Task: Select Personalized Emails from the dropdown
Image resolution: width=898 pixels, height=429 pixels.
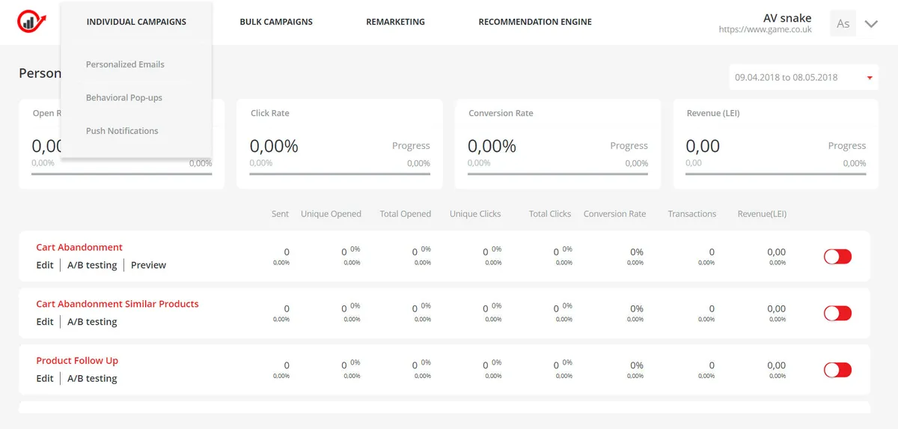Action: pyautogui.click(x=125, y=64)
